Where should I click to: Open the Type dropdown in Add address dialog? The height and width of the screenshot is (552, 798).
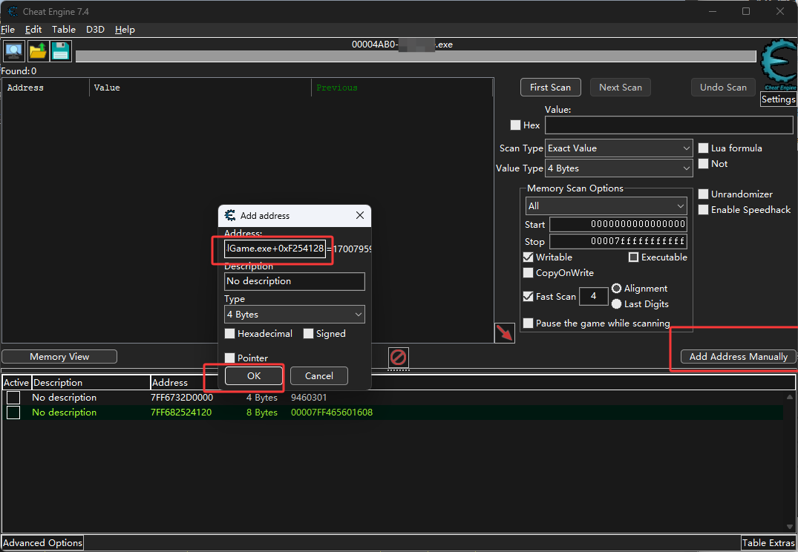point(295,315)
